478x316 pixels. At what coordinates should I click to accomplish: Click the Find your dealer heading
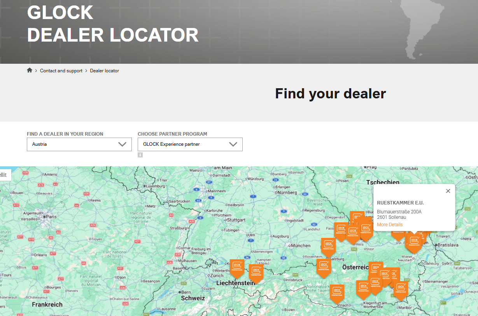tap(331, 94)
